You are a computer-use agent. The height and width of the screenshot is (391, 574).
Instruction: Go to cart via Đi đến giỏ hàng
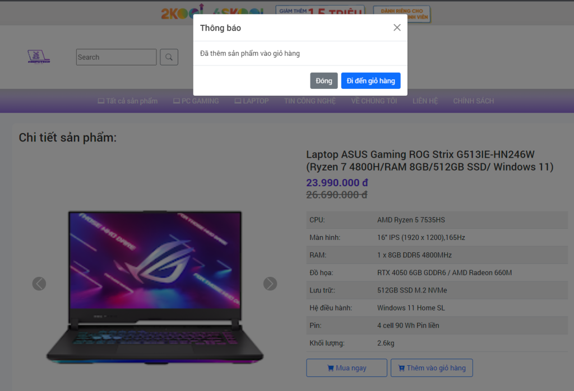click(x=371, y=81)
